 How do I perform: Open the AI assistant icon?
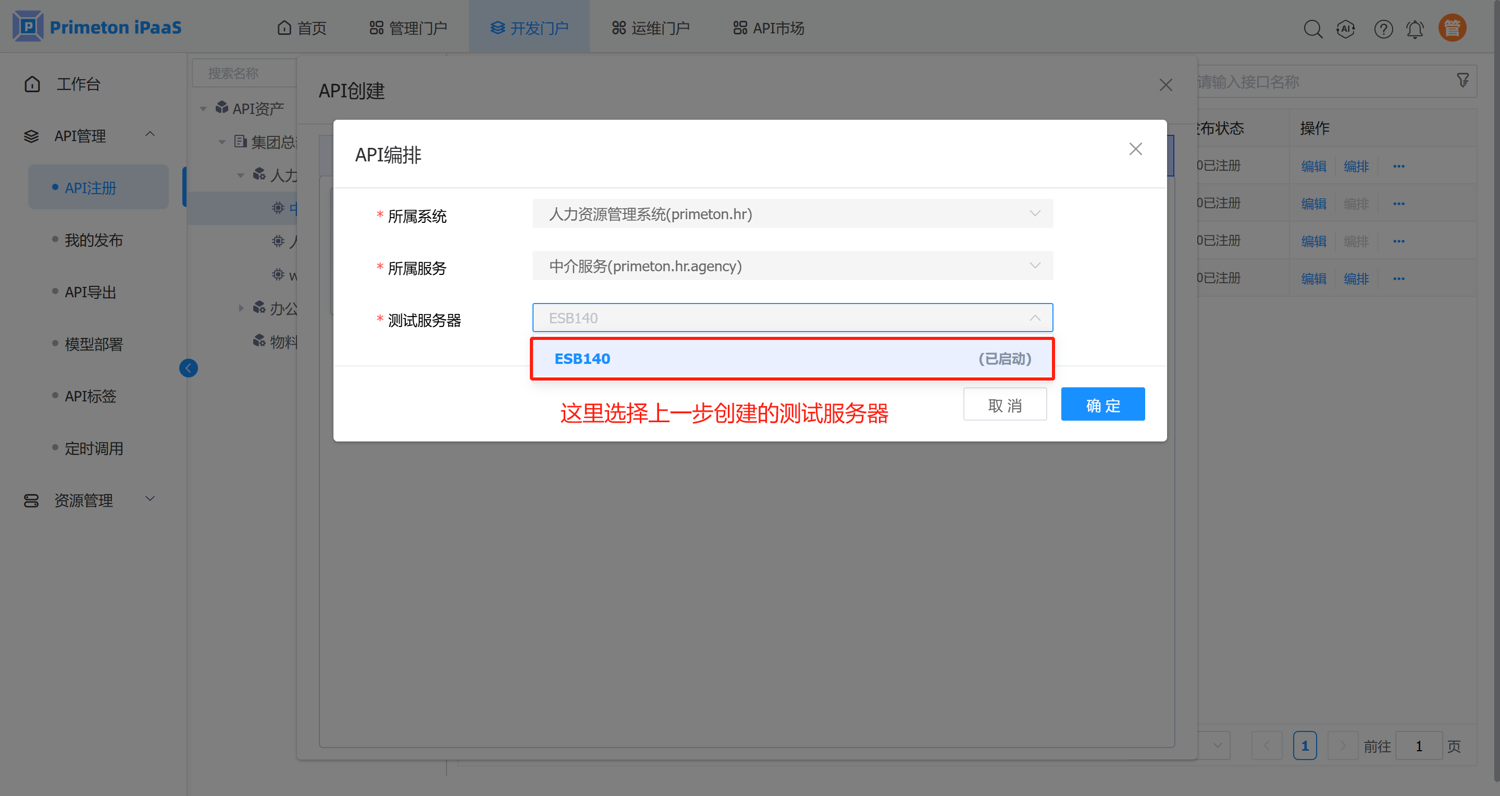1346,29
